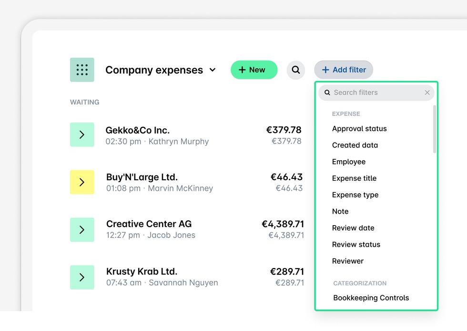Create a new expense with the New button
This screenshot has height=331, width=467.
click(254, 70)
